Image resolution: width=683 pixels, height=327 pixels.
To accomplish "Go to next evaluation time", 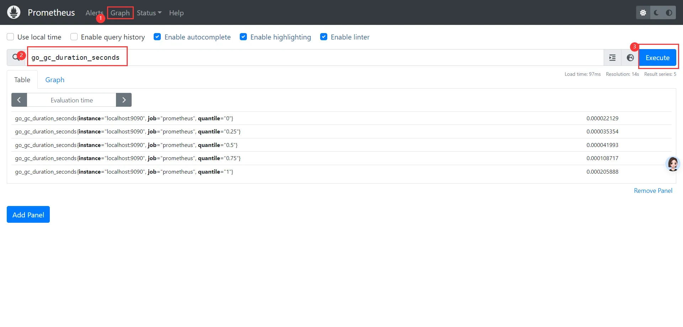I will point(124,100).
